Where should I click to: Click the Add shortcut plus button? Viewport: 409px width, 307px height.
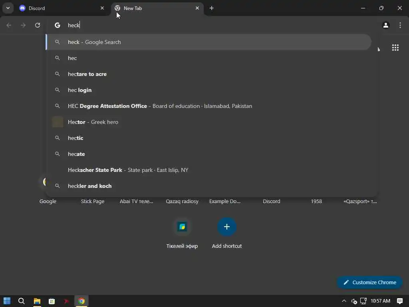point(227,227)
